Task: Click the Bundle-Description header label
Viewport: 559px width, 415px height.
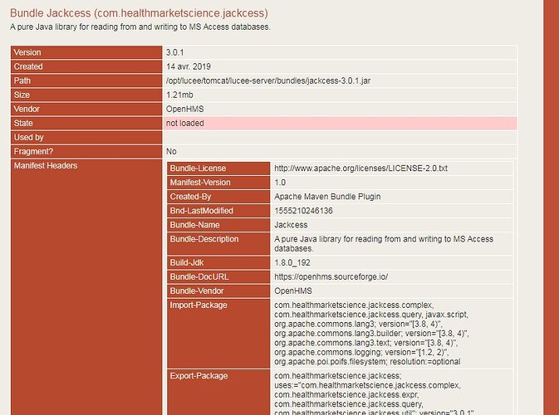Action: pyautogui.click(x=204, y=239)
